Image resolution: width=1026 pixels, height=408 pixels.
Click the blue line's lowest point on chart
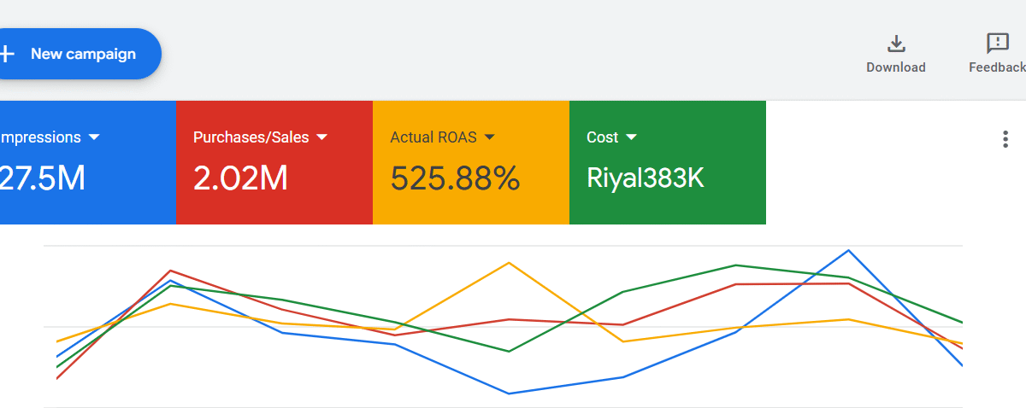pyautogui.click(x=509, y=393)
